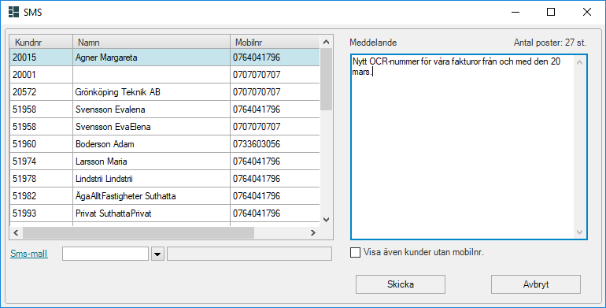606x308 pixels.
Task: Enable Visa även kunder utan mobilnr checkbox
Action: pyautogui.click(x=355, y=252)
